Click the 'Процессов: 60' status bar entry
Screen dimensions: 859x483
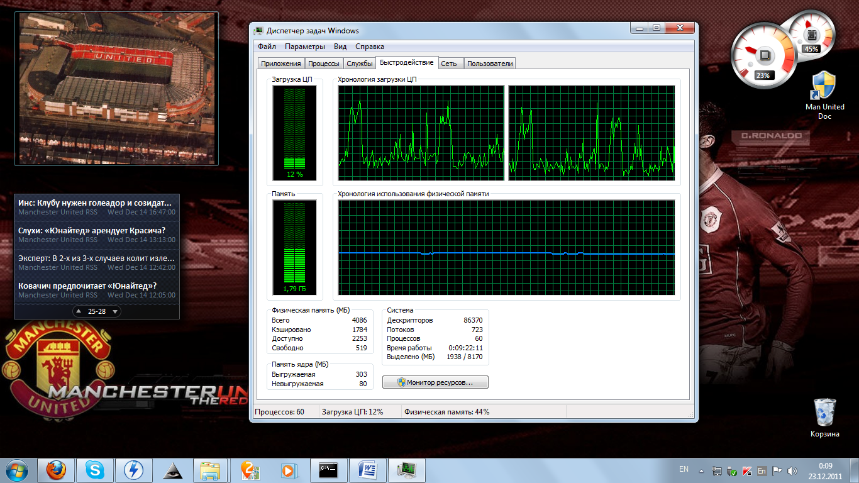pyautogui.click(x=279, y=412)
